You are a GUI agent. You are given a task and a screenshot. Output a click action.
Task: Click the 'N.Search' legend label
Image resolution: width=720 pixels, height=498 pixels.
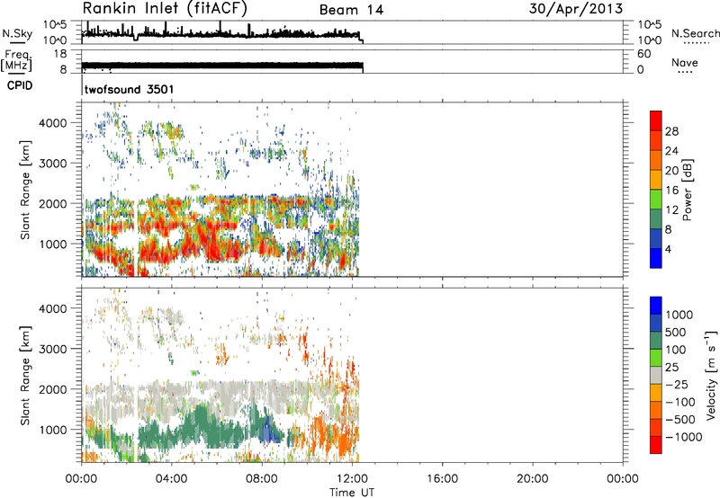point(695,33)
